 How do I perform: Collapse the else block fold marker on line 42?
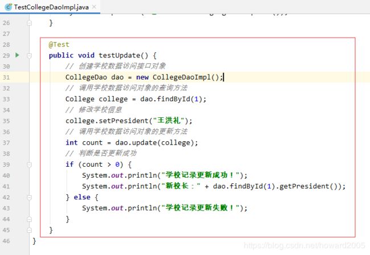30,198
